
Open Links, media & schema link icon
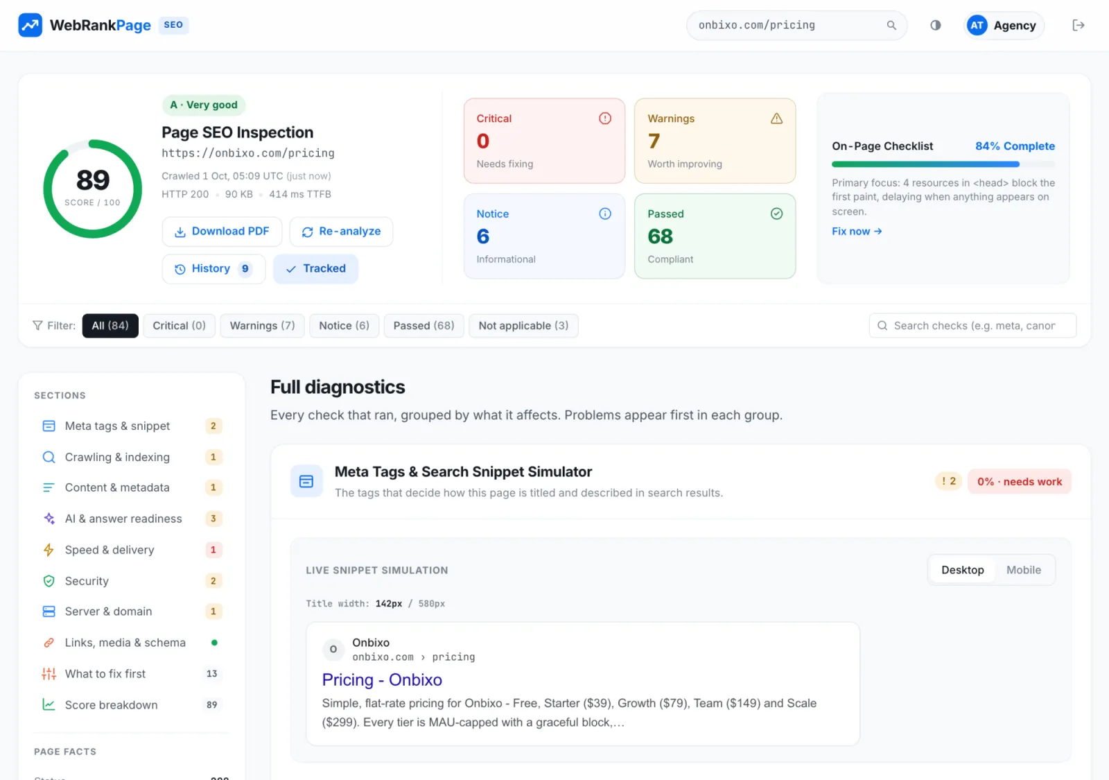(49, 643)
